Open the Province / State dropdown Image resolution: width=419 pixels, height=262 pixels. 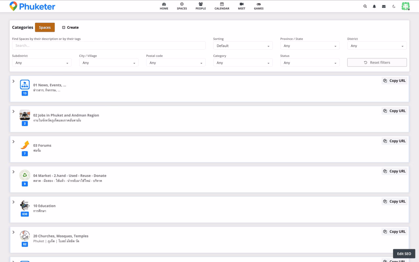(310, 46)
